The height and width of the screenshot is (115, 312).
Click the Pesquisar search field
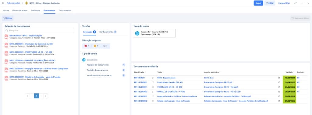coord(39,30)
